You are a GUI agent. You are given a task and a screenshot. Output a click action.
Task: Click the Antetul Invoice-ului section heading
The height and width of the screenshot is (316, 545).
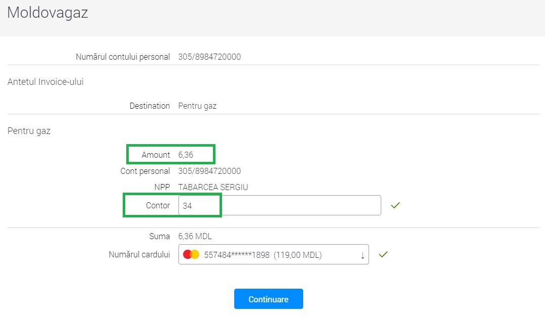[46, 82]
